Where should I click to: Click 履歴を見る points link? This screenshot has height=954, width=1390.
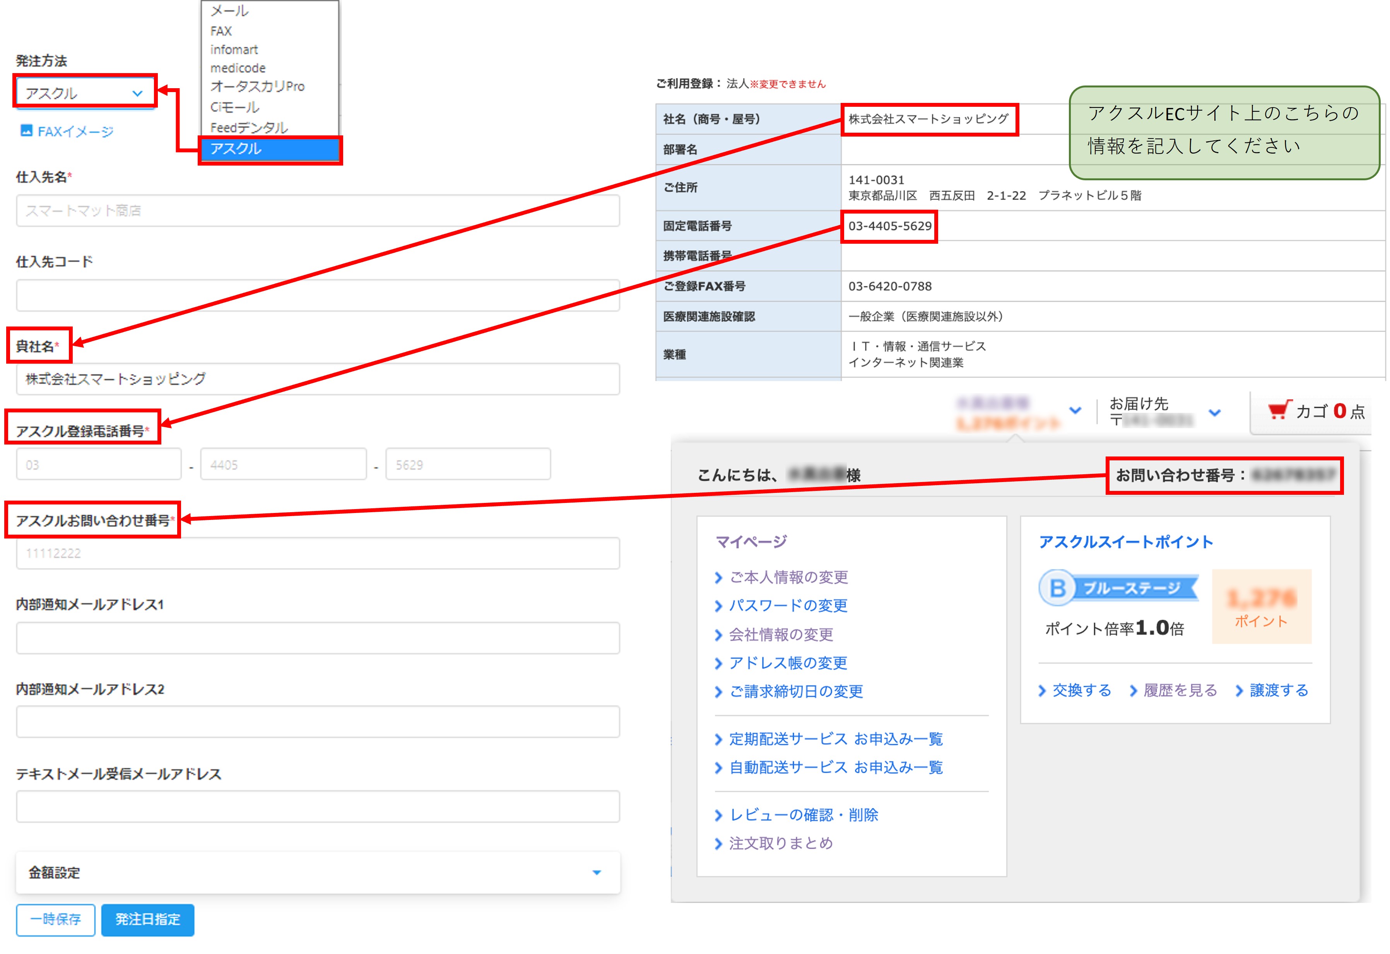pyautogui.click(x=1180, y=690)
